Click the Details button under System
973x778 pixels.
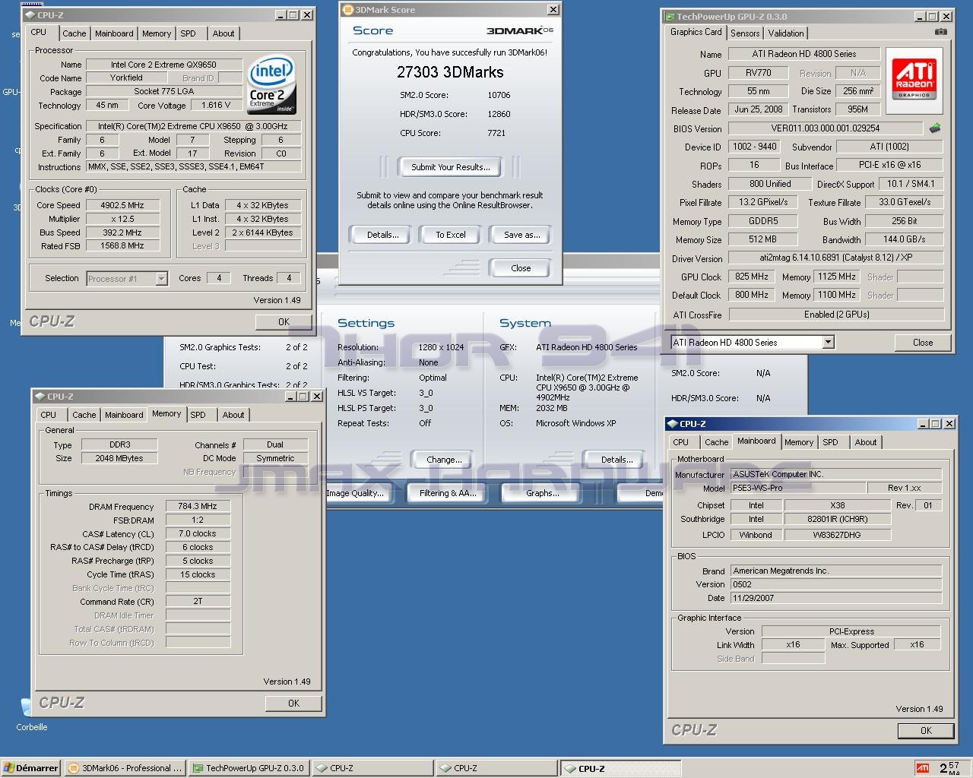616,460
